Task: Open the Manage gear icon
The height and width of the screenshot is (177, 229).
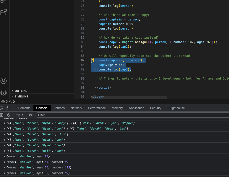Action: [4, 93]
